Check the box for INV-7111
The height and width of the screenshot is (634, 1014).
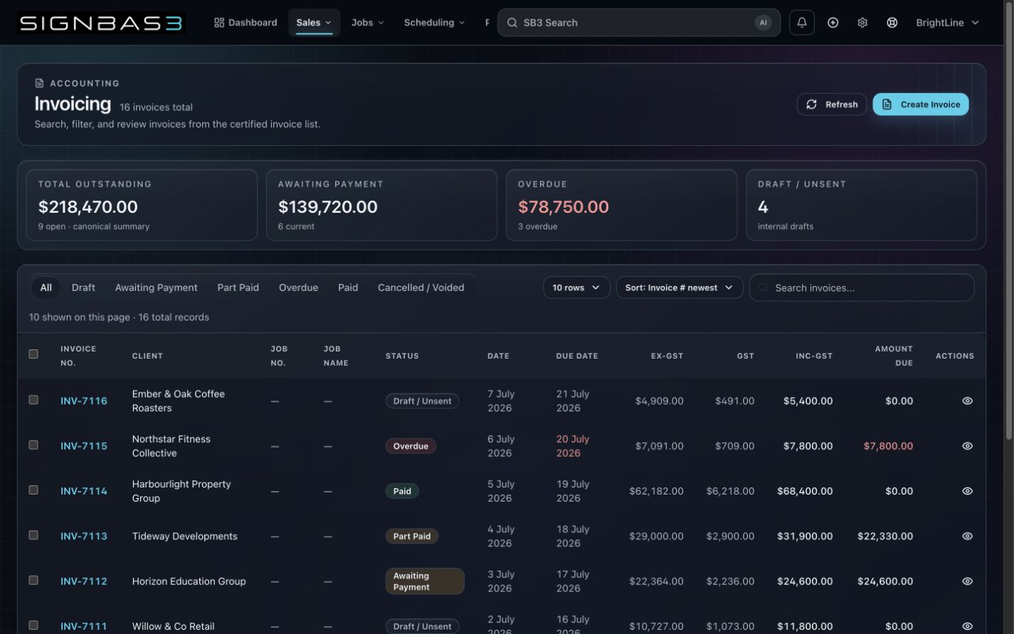[x=33, y=625]
